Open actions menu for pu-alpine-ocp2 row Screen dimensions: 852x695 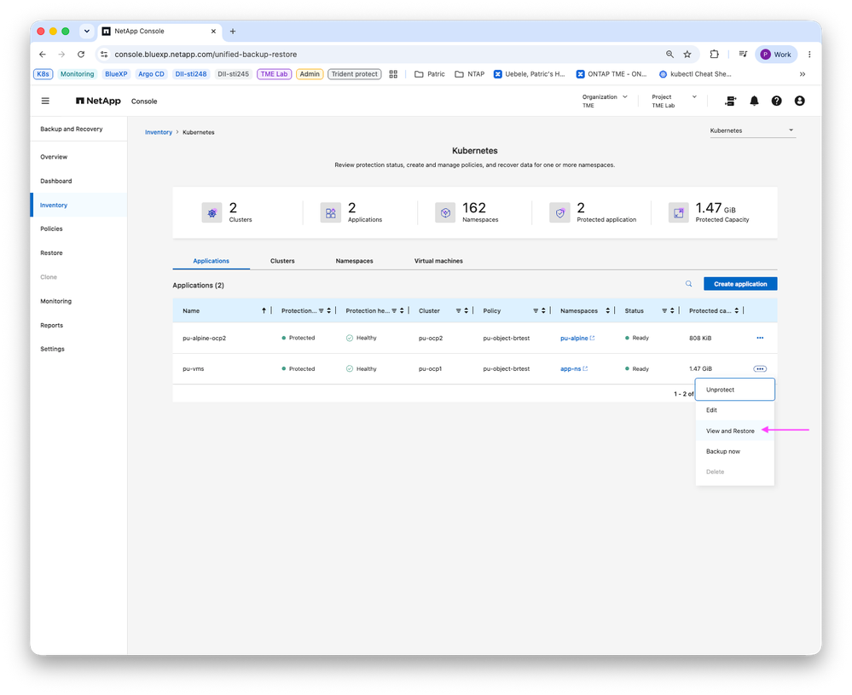point(760,338)
